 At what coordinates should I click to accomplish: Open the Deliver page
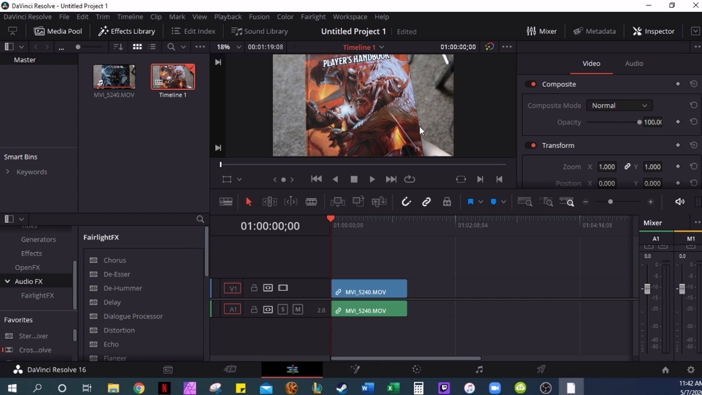(541, 370)
